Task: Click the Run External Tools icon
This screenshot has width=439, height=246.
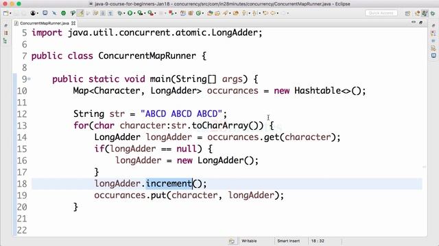Action: (x=151, y=13)
